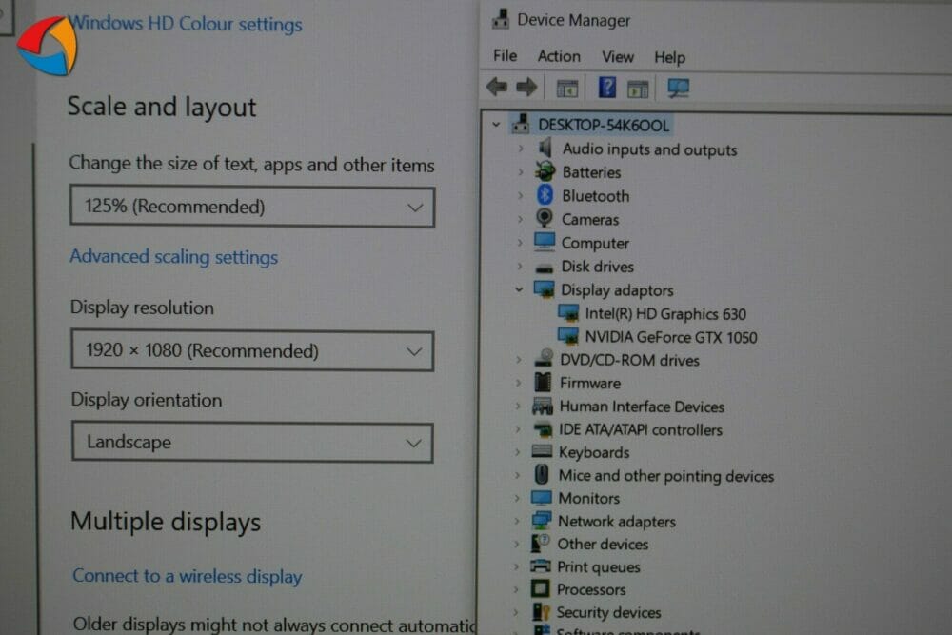Select the Computer tree row

(x=595, y=243)
